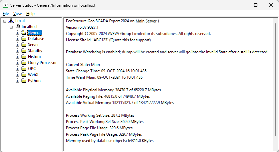Click the localhost computer icon
Image resolution: width=279 pixels, height=152 pixels.
tap(17, 27)
